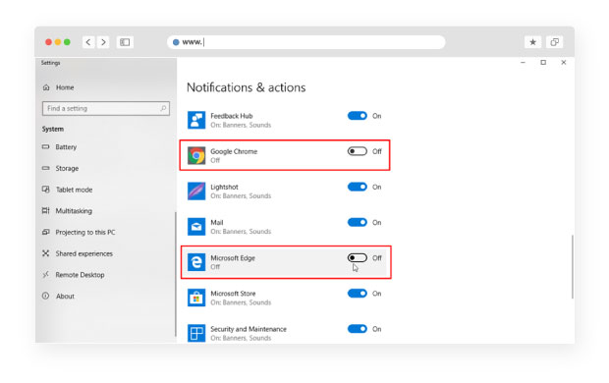This screenshot has height=383, width=609.
Task: Click the Projecting to this PC icon
Action: (x=46, y=232)
